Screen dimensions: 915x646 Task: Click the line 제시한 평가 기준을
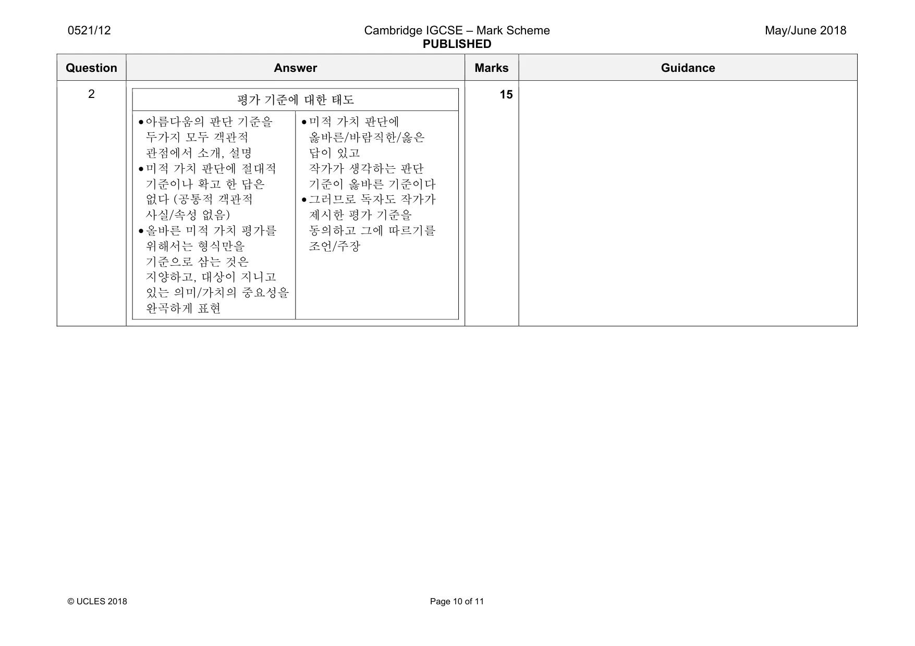[360, 215]
